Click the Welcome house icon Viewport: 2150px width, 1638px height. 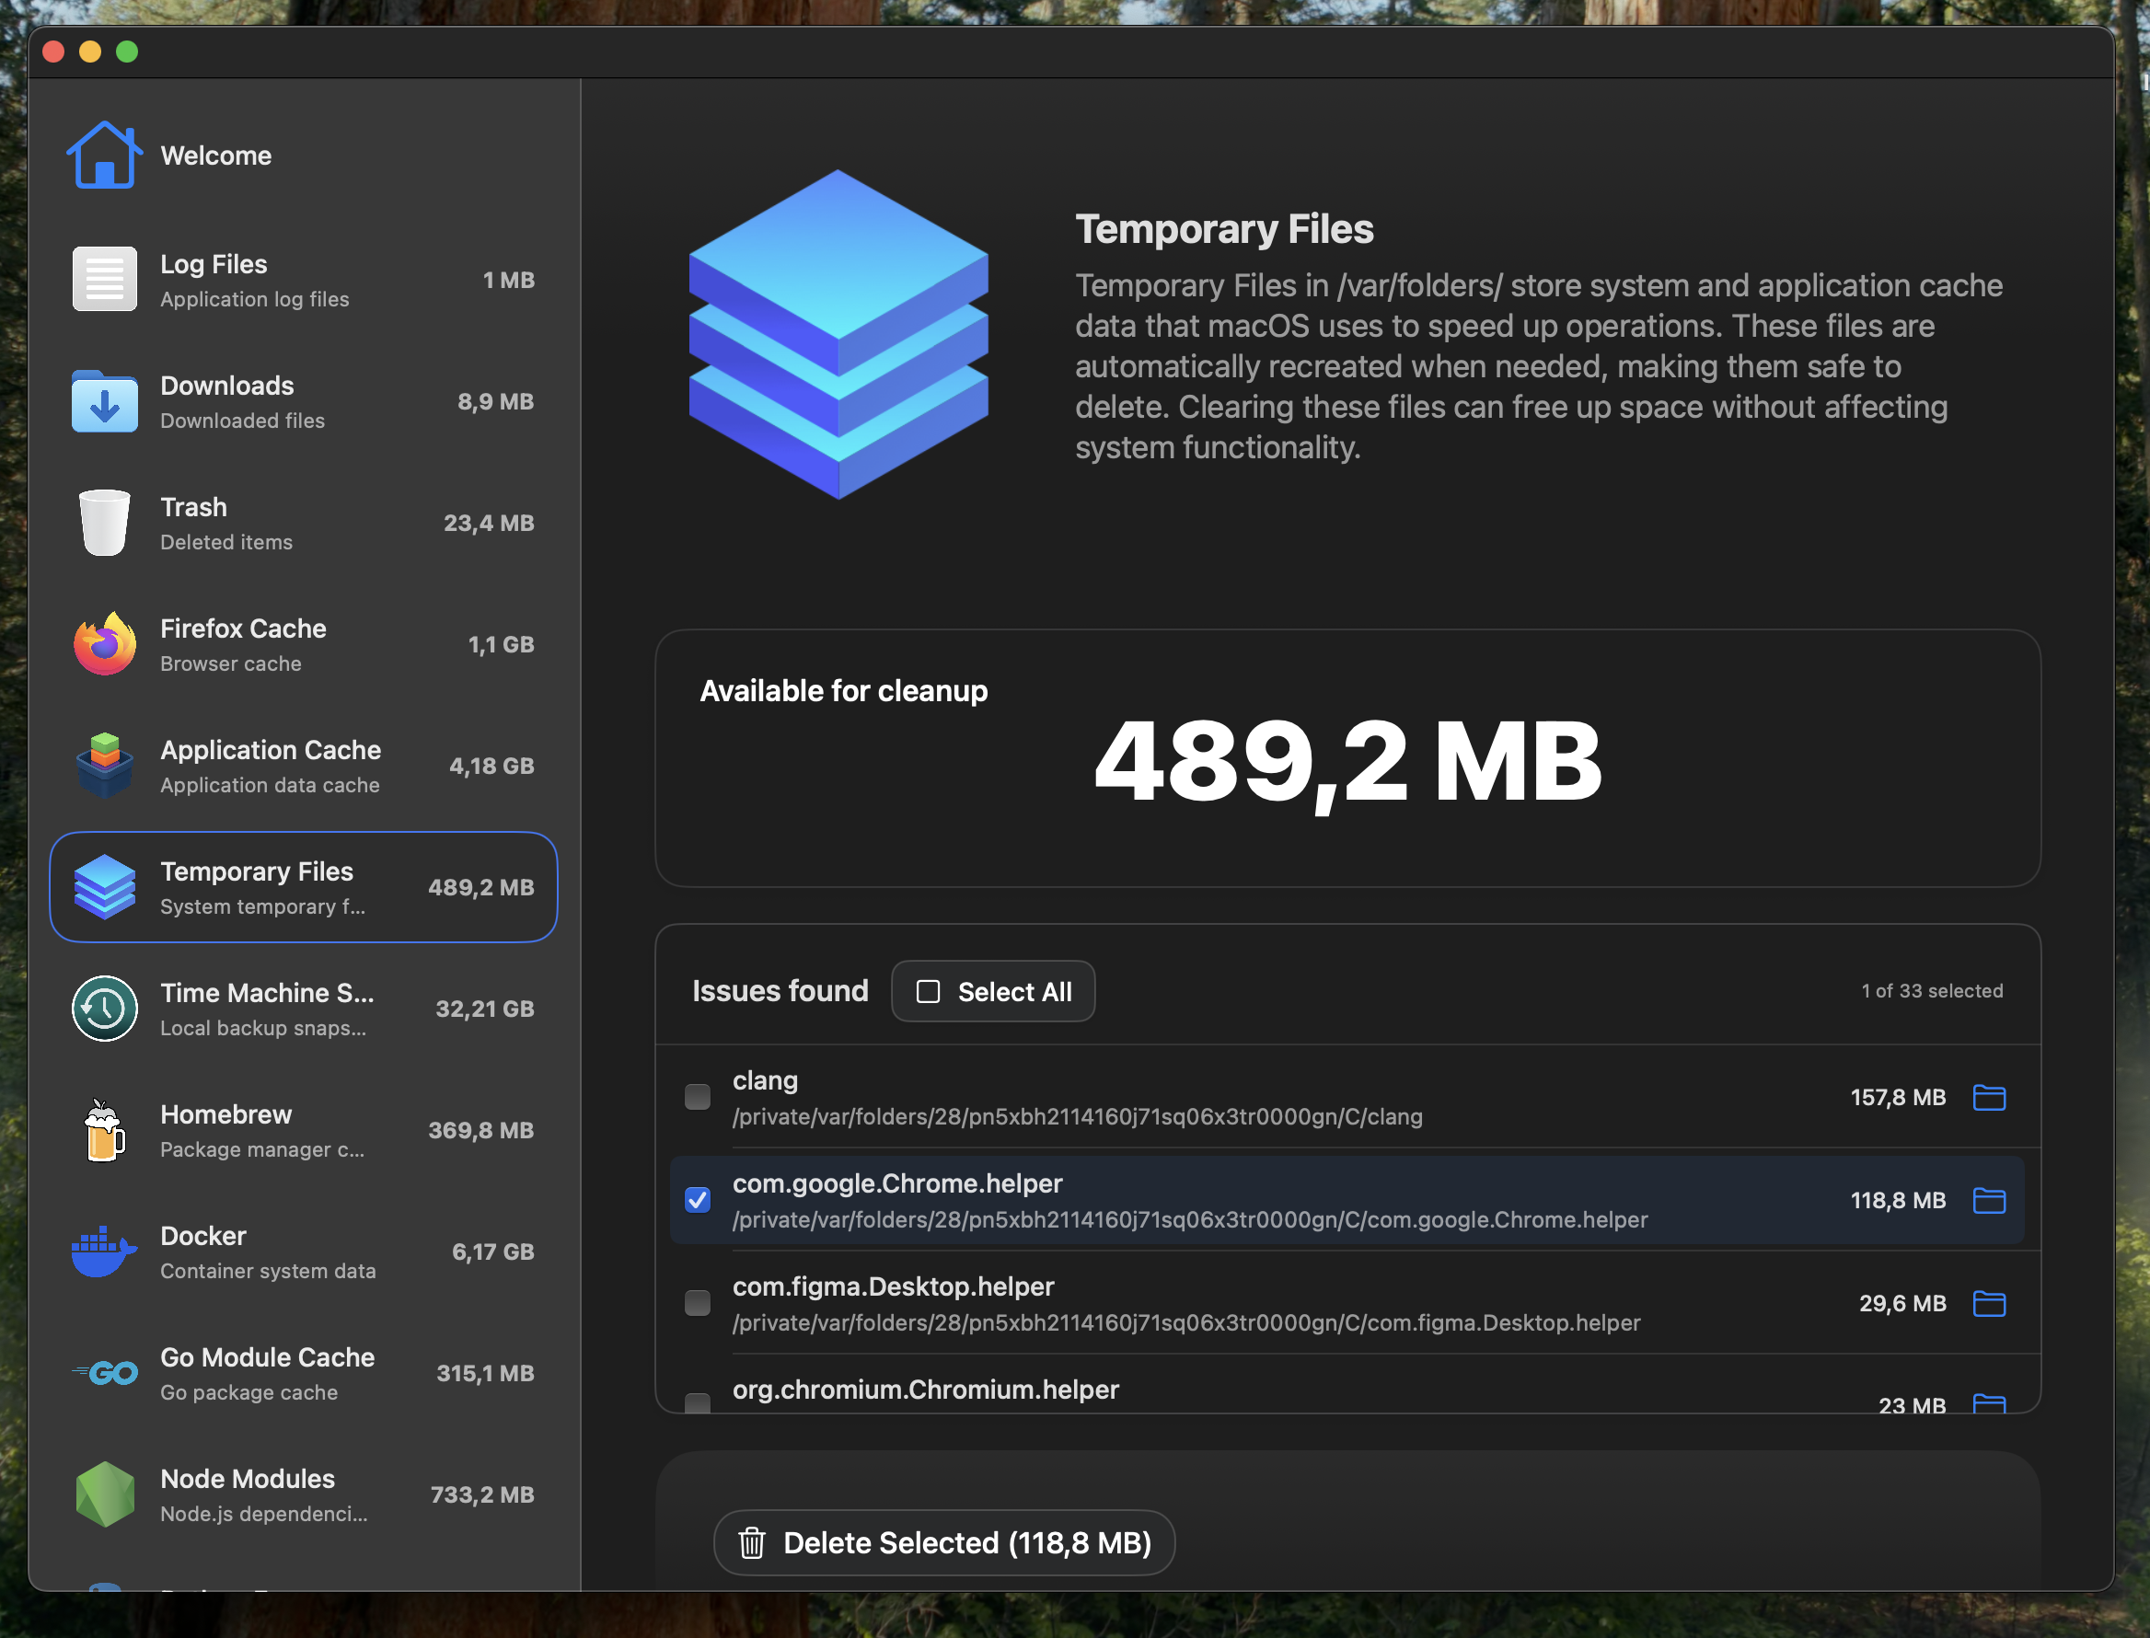(103, 155)
